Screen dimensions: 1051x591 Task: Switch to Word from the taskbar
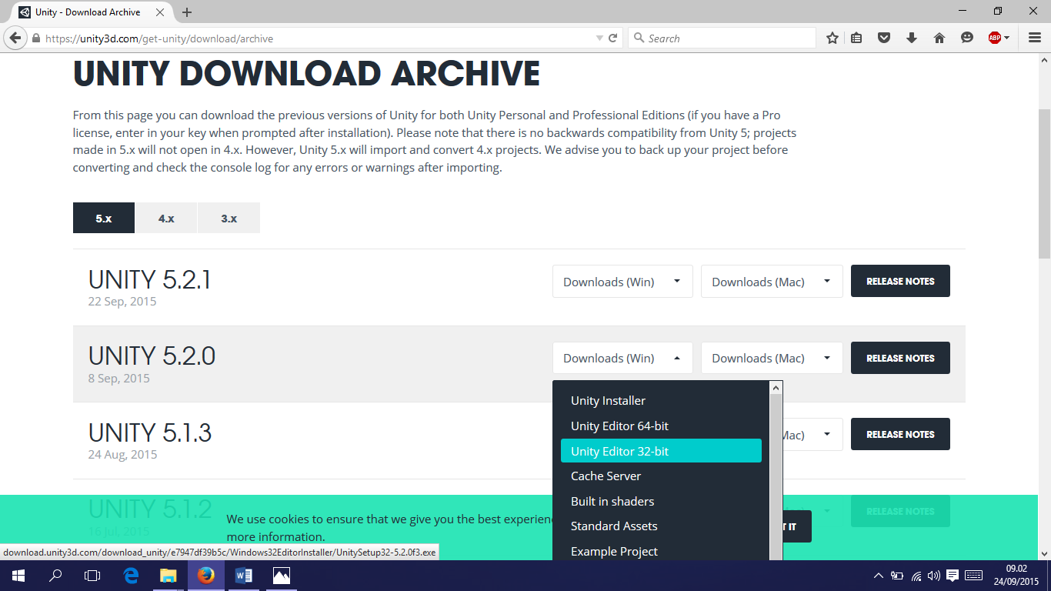243,576
